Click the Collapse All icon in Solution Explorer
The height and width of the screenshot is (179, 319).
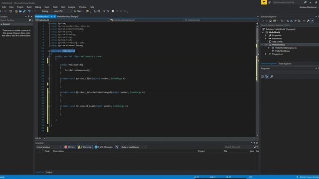click(295, 21)
